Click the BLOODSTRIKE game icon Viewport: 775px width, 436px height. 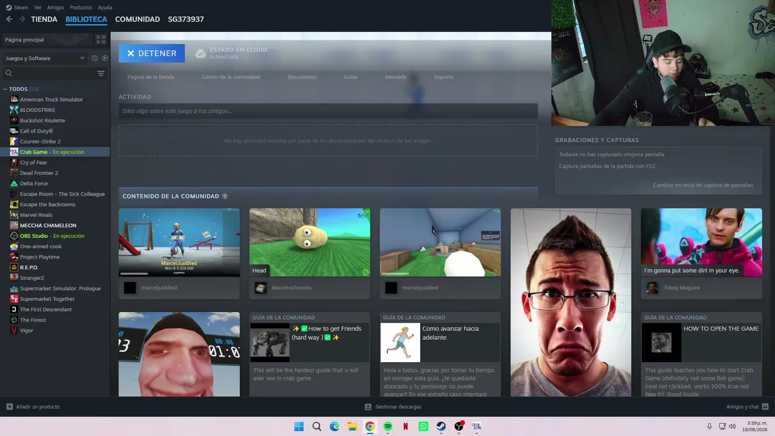tap(14, 110)
